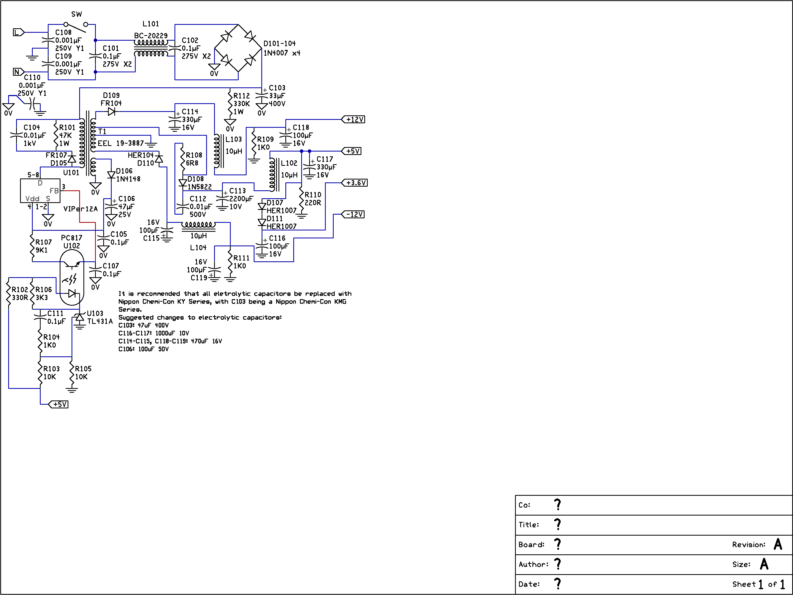The height and width of the screenshot is (595, 793).
Task: Select the C101 0.1µF X2 capacitor symbol
Action: click(x=95, y=56)
